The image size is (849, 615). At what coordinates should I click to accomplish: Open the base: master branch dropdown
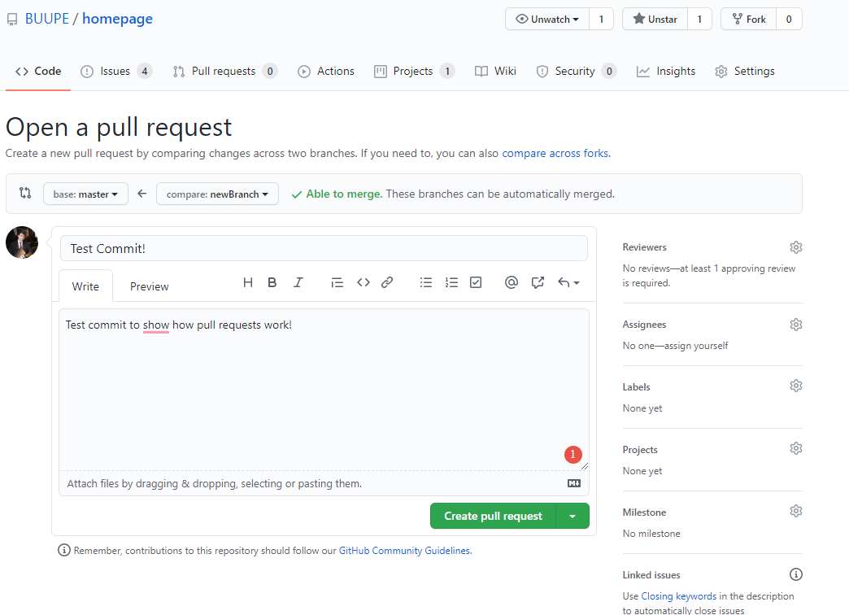85,194
